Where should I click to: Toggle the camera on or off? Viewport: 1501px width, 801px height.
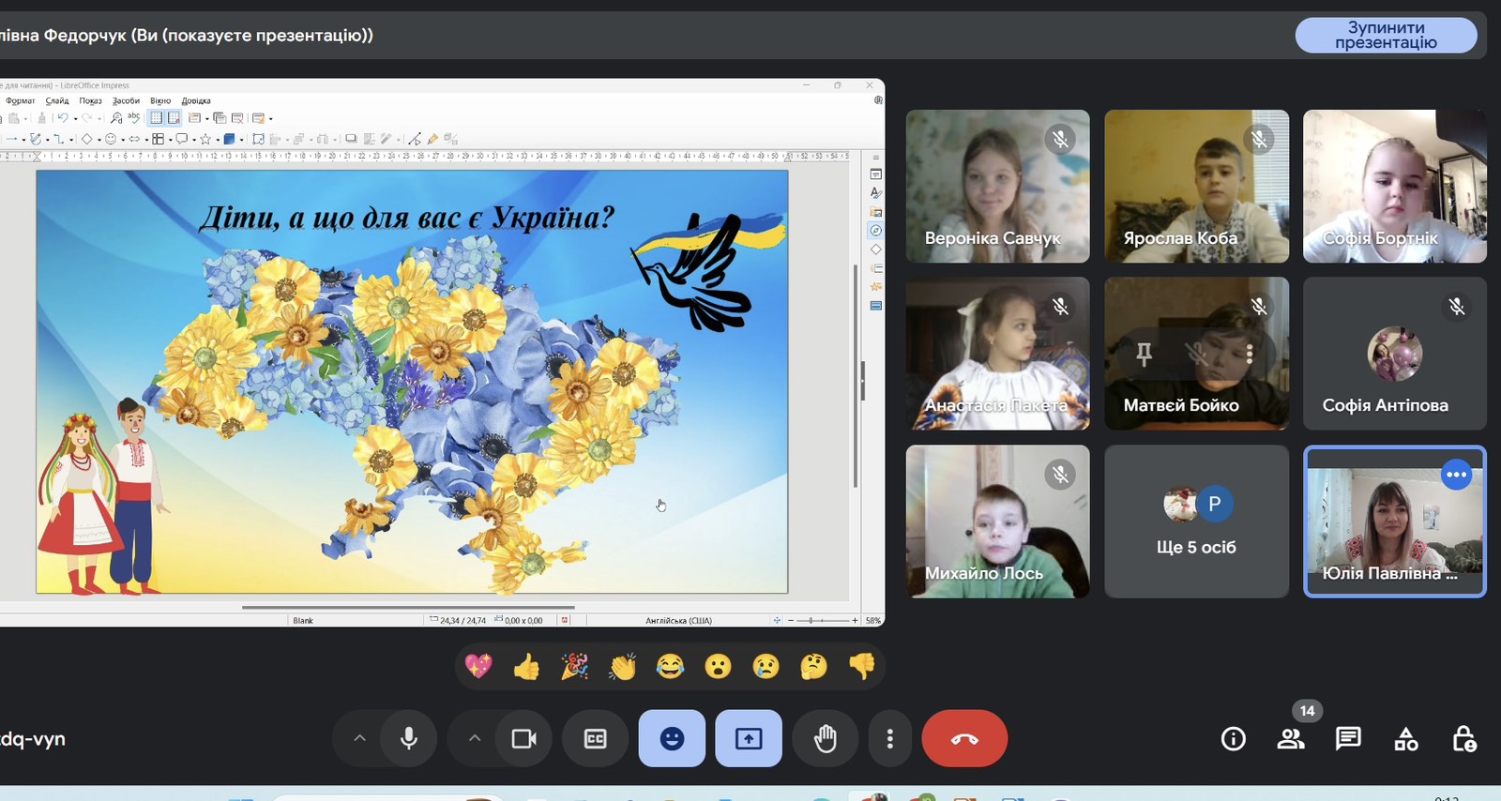pos(523,739)
